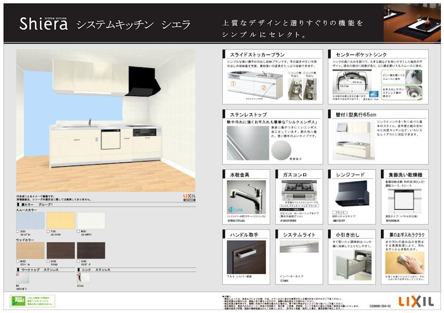The image size is (444, 313).
Task: Click the blue badge in the center pocket sink panel
Action: point(374,94)
